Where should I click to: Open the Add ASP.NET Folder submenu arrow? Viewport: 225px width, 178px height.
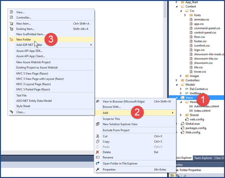pos(91,45)
